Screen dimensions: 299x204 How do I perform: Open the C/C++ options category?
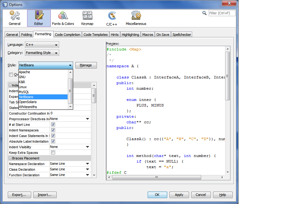112,18
